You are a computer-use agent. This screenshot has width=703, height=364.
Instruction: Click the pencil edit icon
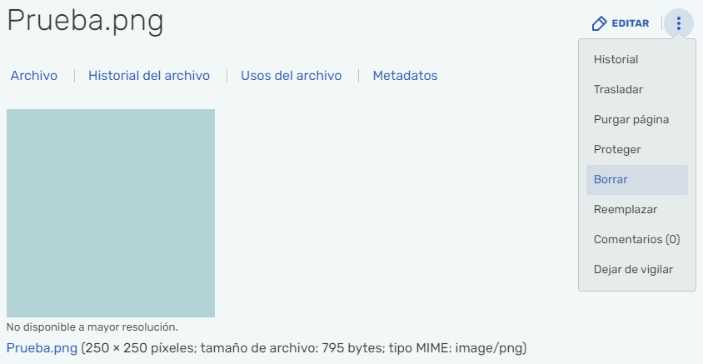[x=599, y=23]
